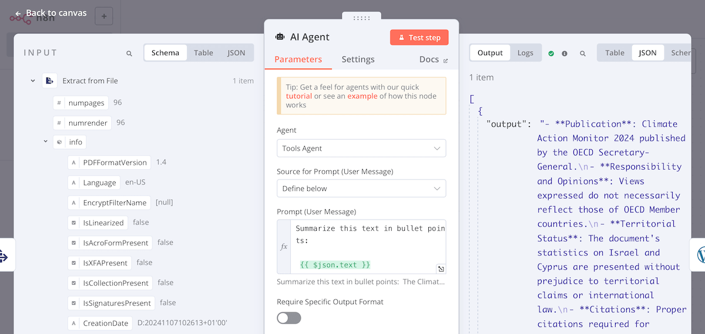
Task: Enable Require Specific Output Format
Action: [x=289, y=318]
